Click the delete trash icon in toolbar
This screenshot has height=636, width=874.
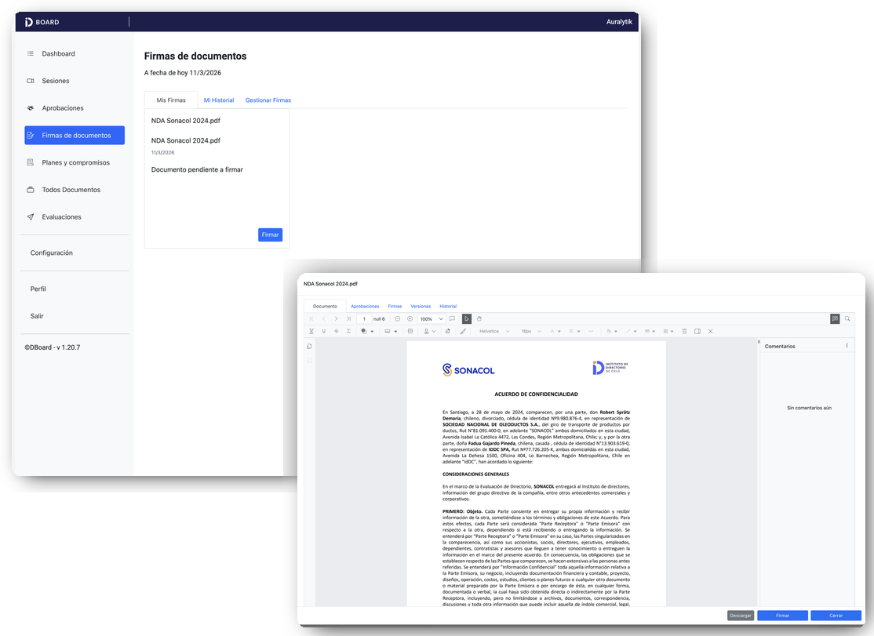(x=684, y=331)
